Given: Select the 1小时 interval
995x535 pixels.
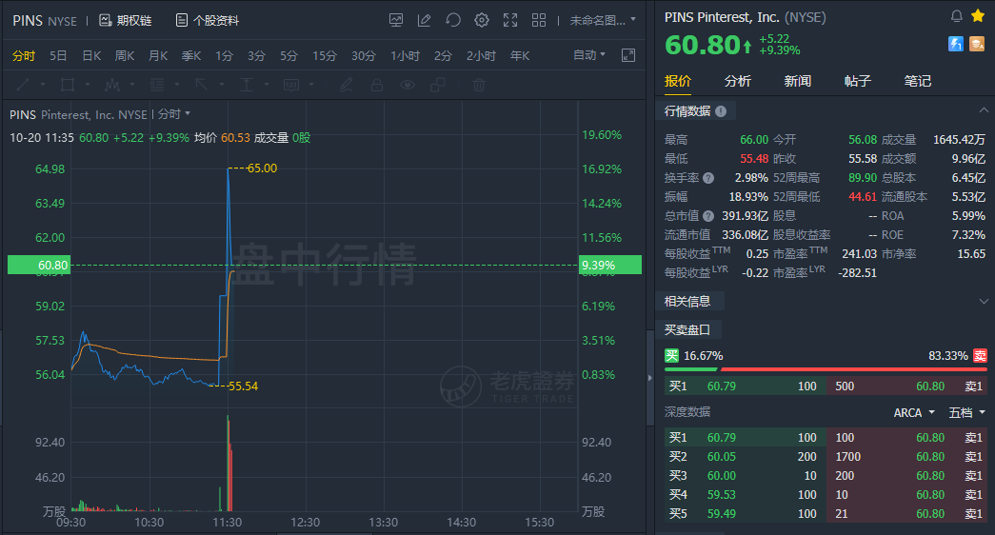Looking at the screenshot, I should click(405, 56).
